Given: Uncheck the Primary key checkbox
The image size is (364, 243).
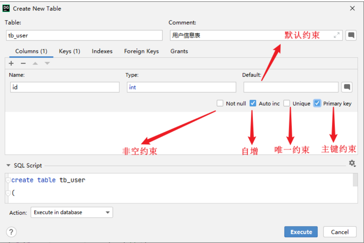Looking at the screenshot, I should (x=317, y=103).
